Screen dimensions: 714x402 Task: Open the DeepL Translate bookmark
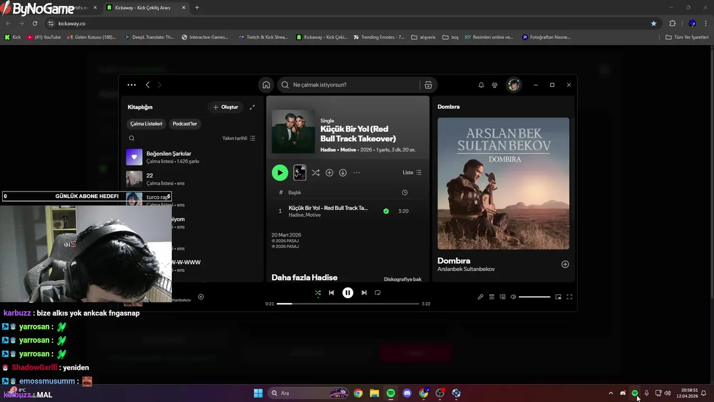pyautogui.click(x=149, y=37)
